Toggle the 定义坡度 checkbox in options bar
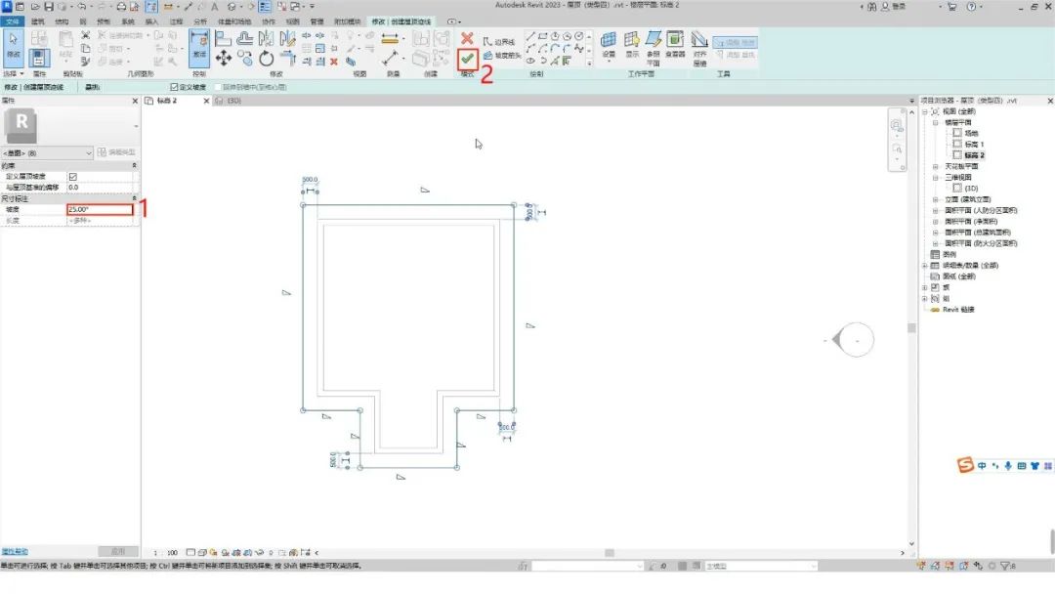Image resolution: width=1055 pixels, height=594 pixels. point(175,87)
